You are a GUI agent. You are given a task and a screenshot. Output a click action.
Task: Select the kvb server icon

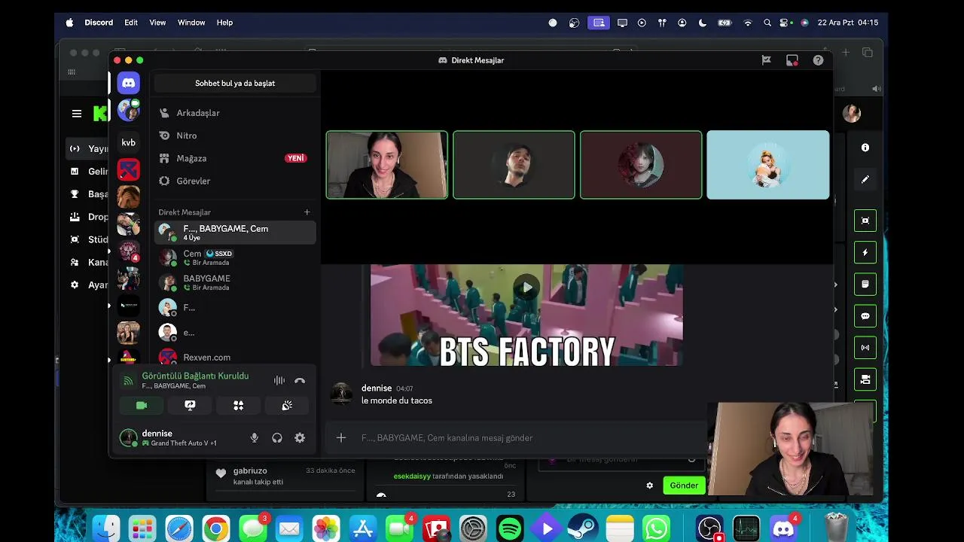pos(129,142)
